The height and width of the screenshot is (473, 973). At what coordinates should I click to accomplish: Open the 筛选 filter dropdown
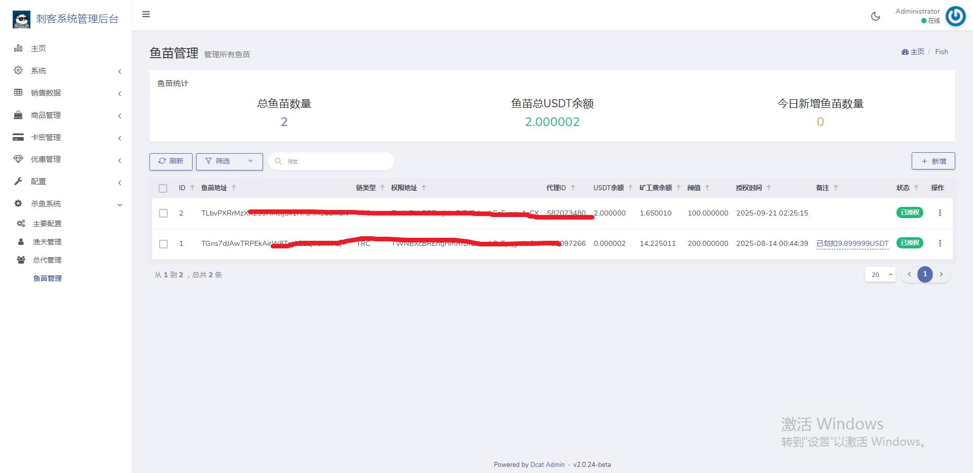tap(229, 161)
